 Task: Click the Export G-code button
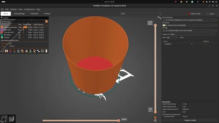[190, 120]
